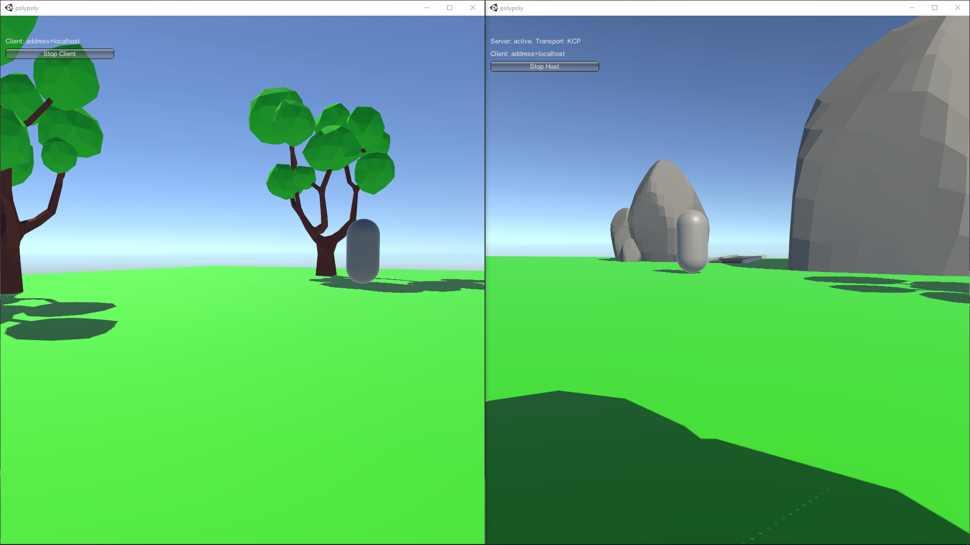
Task: Close the left polypoly client window
Action: click(473, 8)
